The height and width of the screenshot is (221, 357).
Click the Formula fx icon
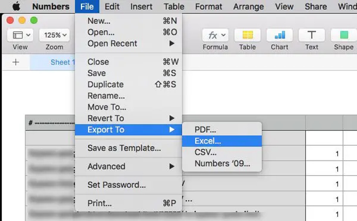tap(215, 36)
